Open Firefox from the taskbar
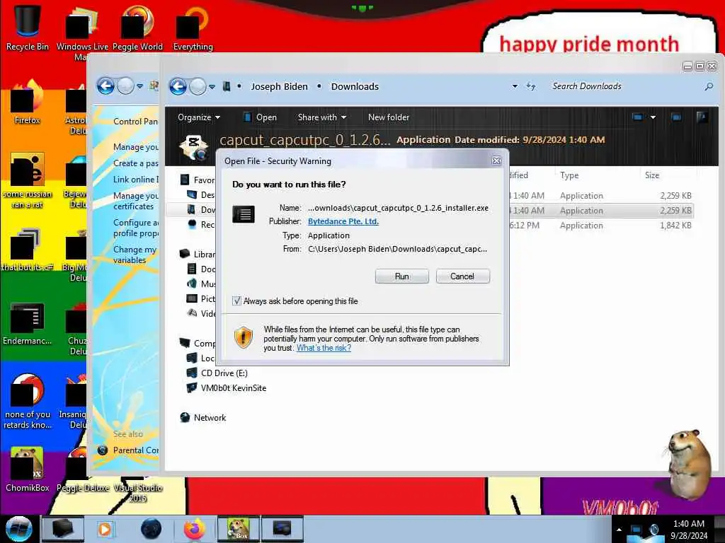This screenshot has height=543, width=725. tap(194, 529)
